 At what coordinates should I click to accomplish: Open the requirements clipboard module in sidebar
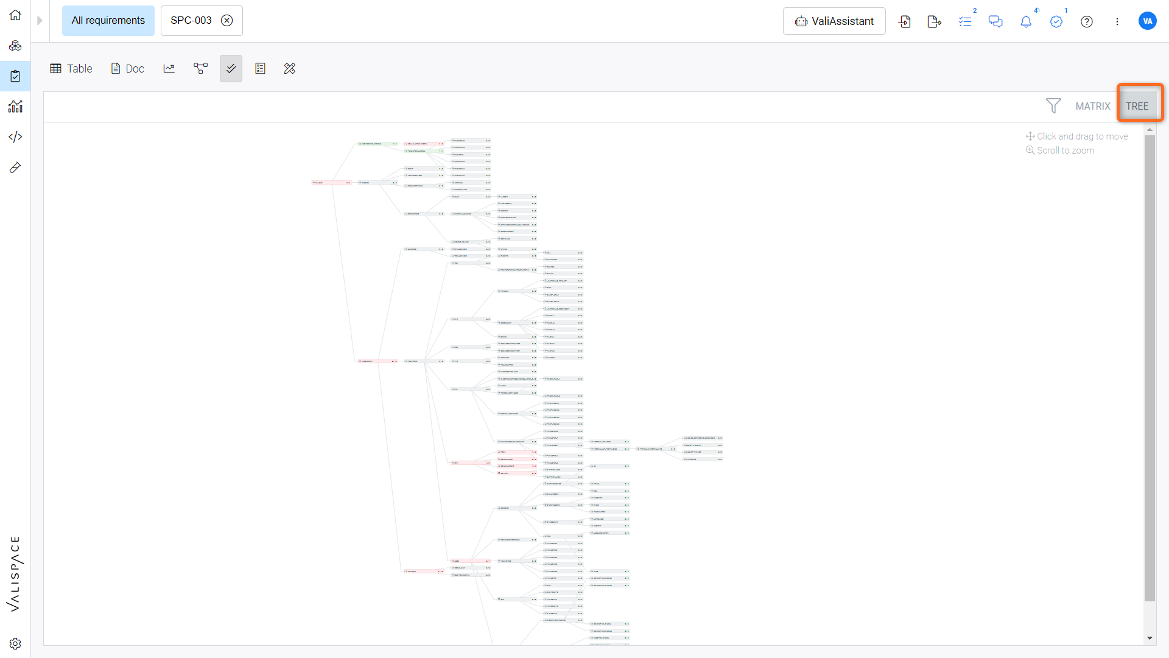[x=15, y=76]
